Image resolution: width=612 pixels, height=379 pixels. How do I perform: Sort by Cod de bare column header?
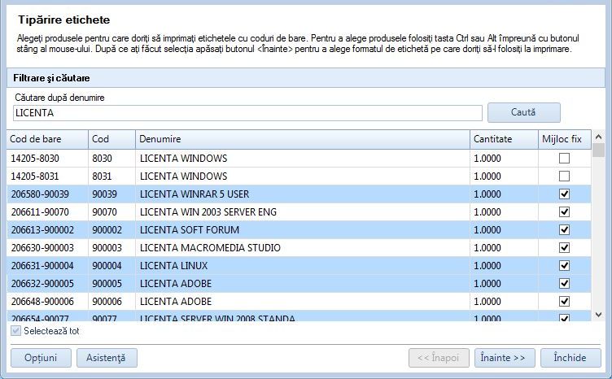[x=47, y=139]
